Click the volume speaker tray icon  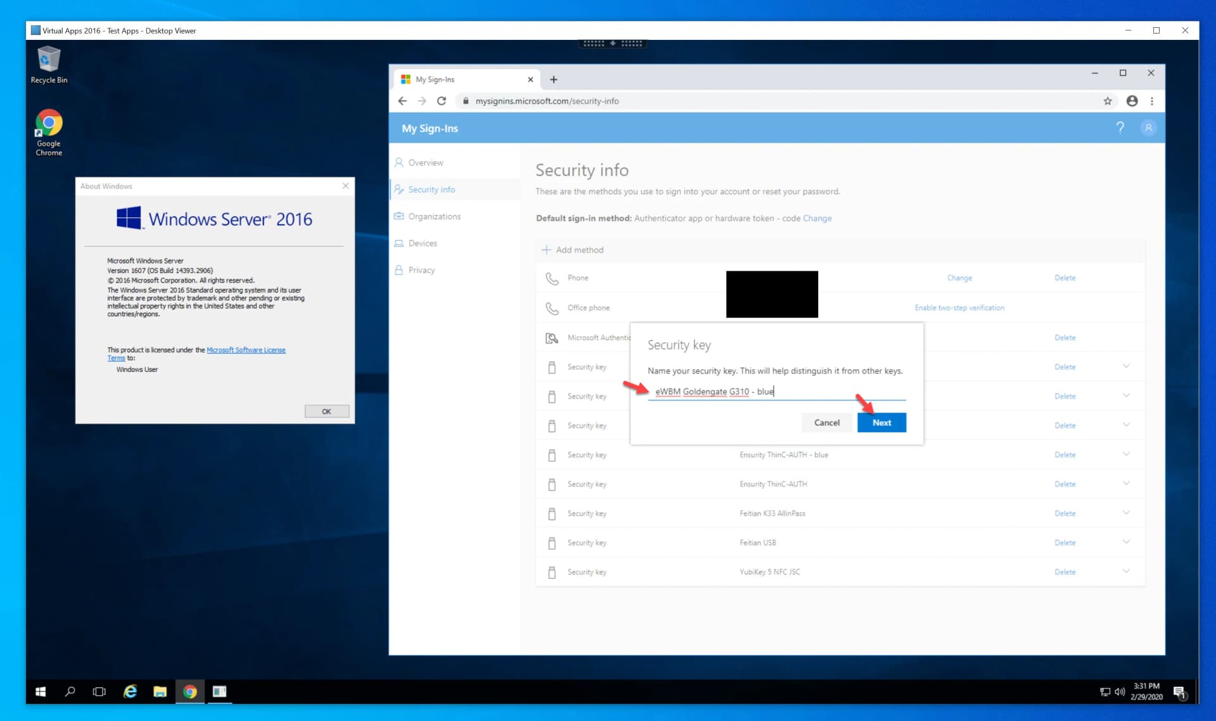[x=1120, y=692]
